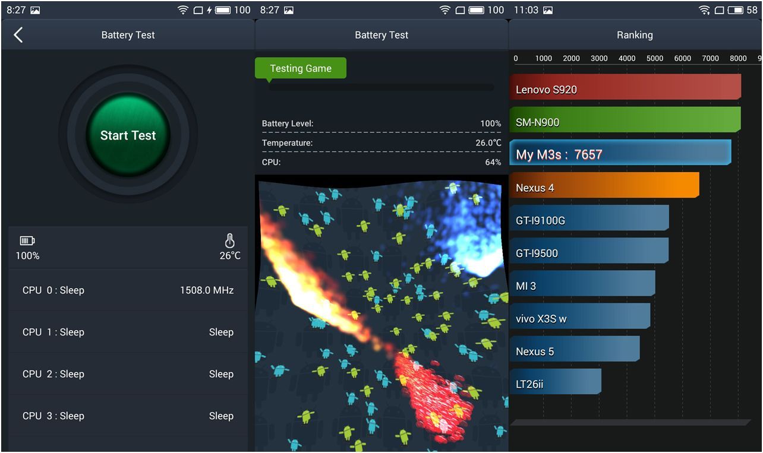Image resolution: width=763 pixels, height=453 pixels.
Task: Select the Lenovo S920 ranking bar
Action: point(625,87)
